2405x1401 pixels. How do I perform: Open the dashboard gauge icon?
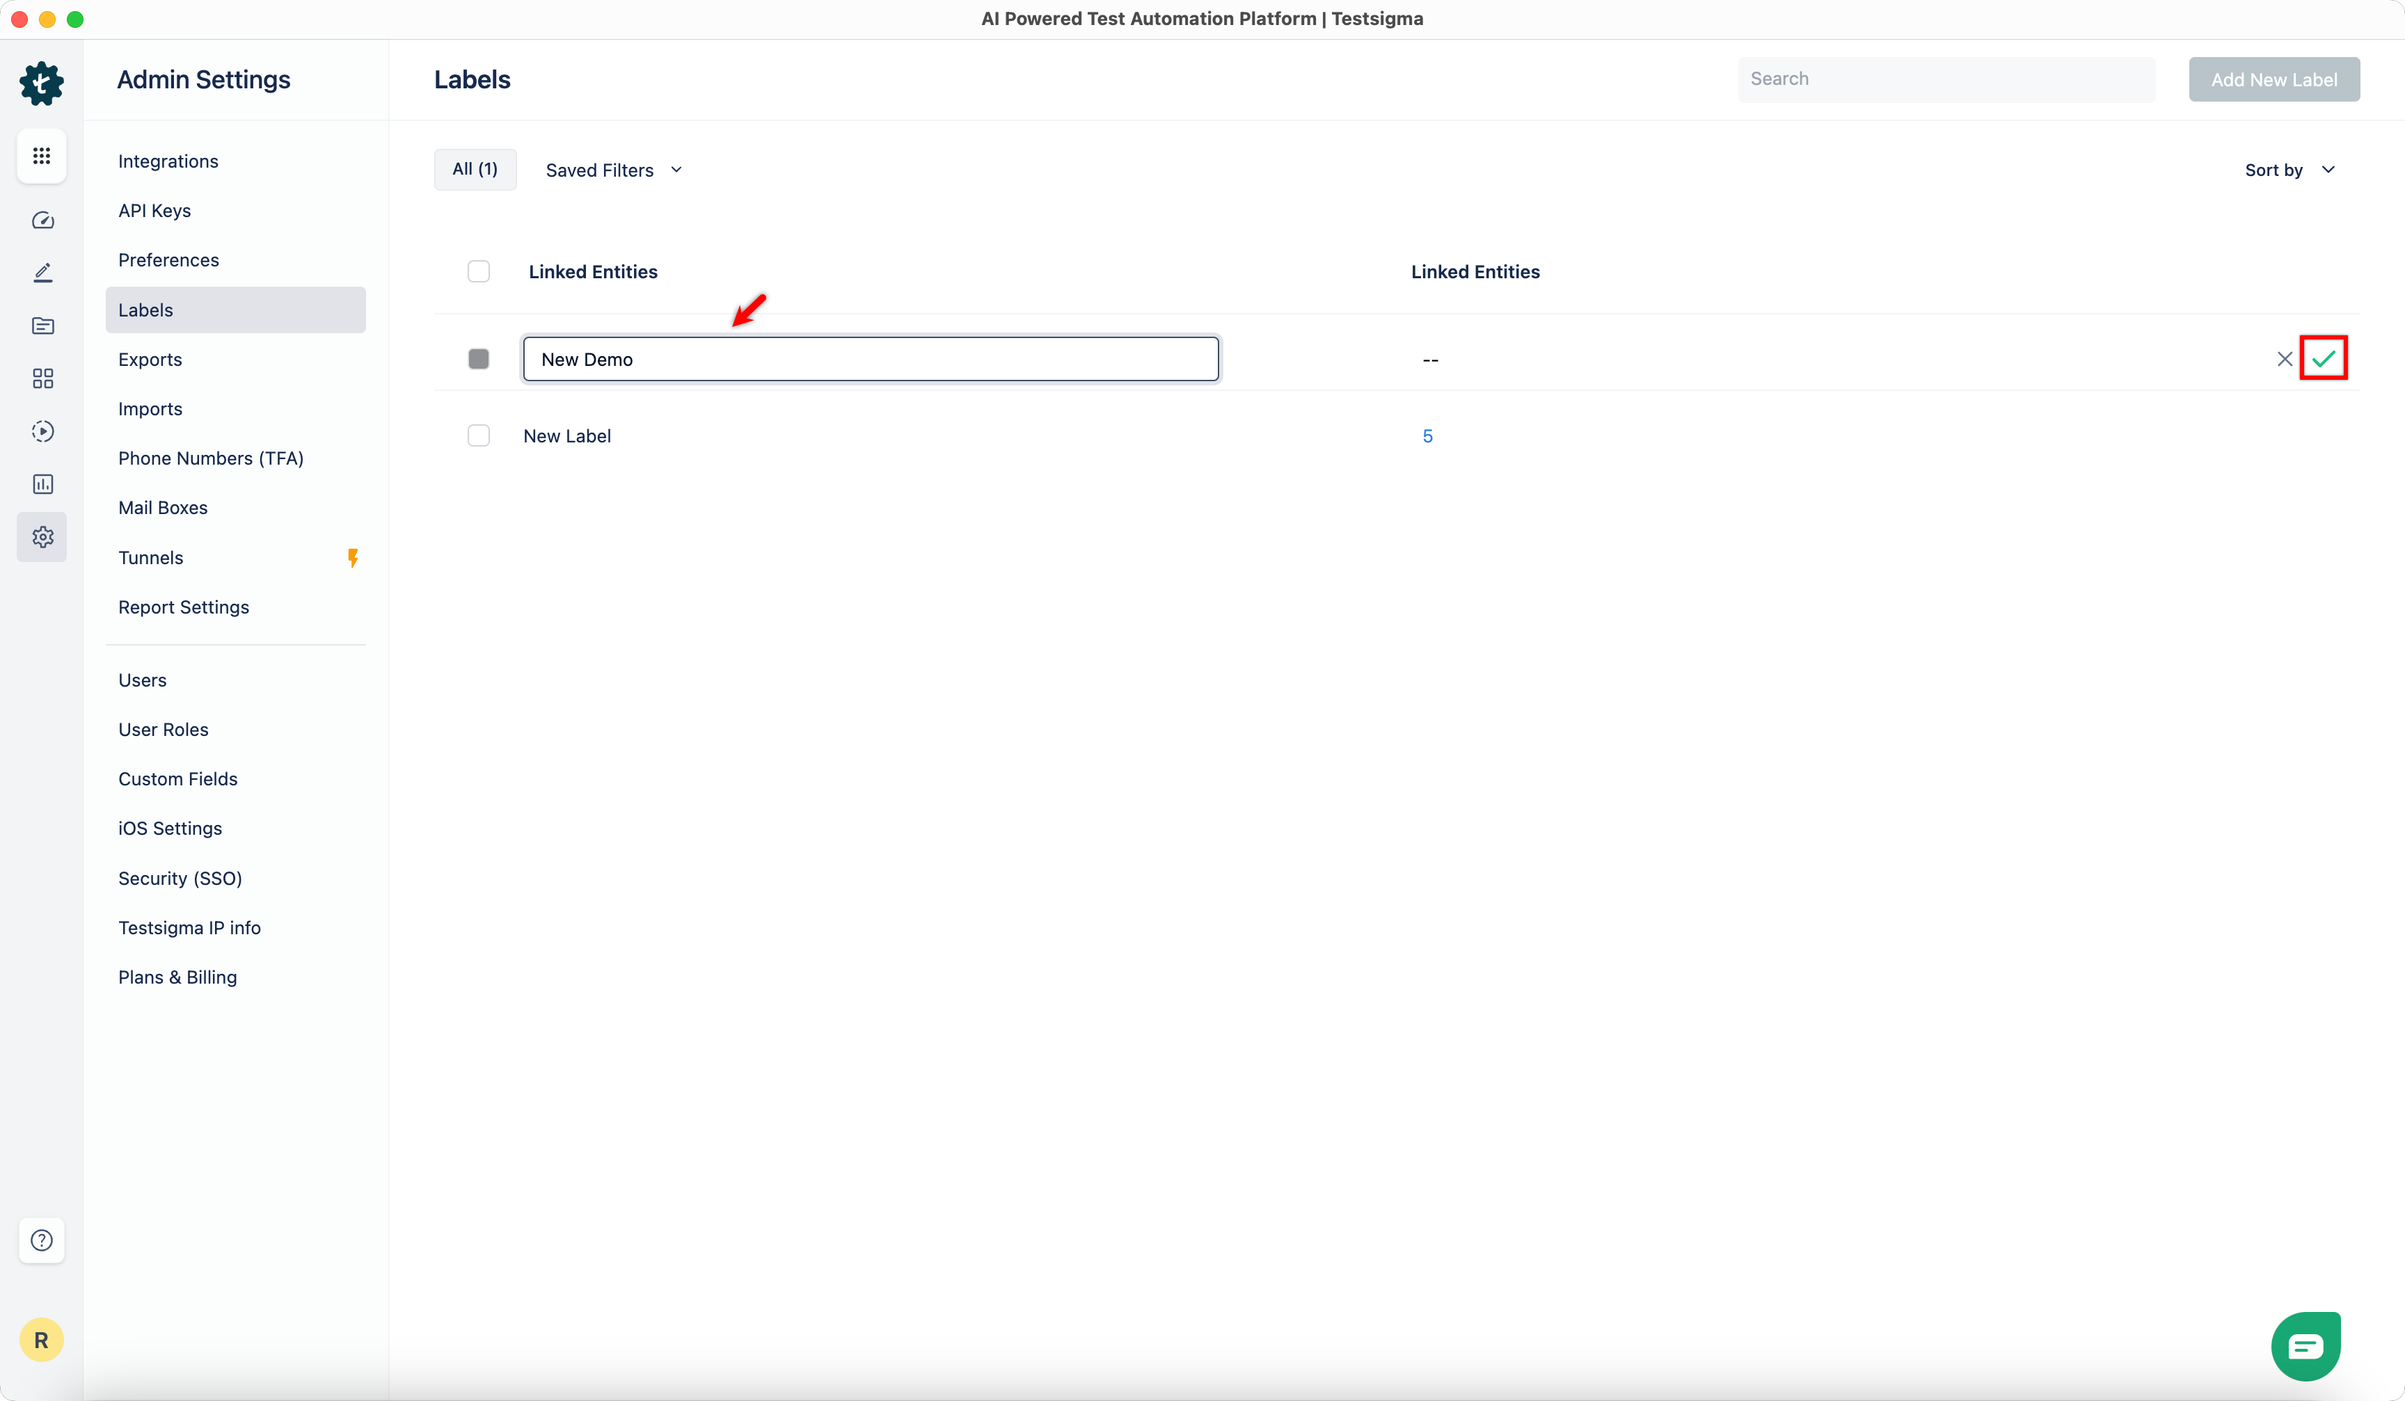tap(42, 221)
